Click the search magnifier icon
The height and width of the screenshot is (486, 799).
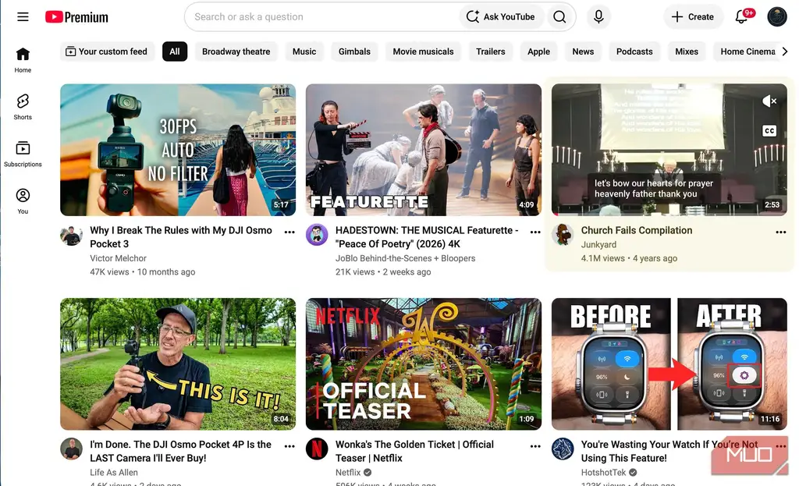coord(559,17)
